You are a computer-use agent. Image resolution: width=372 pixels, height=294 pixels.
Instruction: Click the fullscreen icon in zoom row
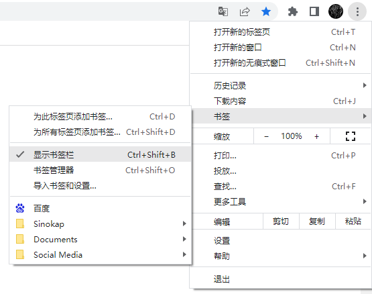(351, 136)
